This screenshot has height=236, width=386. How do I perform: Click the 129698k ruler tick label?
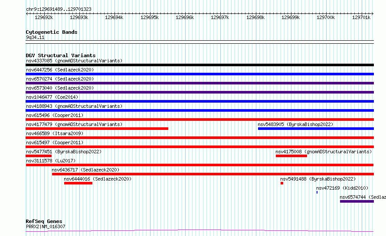[x=255, y=17]
